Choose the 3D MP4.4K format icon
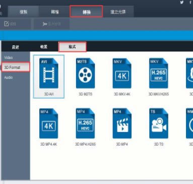Screen dimensions: 193x184 (x=49, y=124)
